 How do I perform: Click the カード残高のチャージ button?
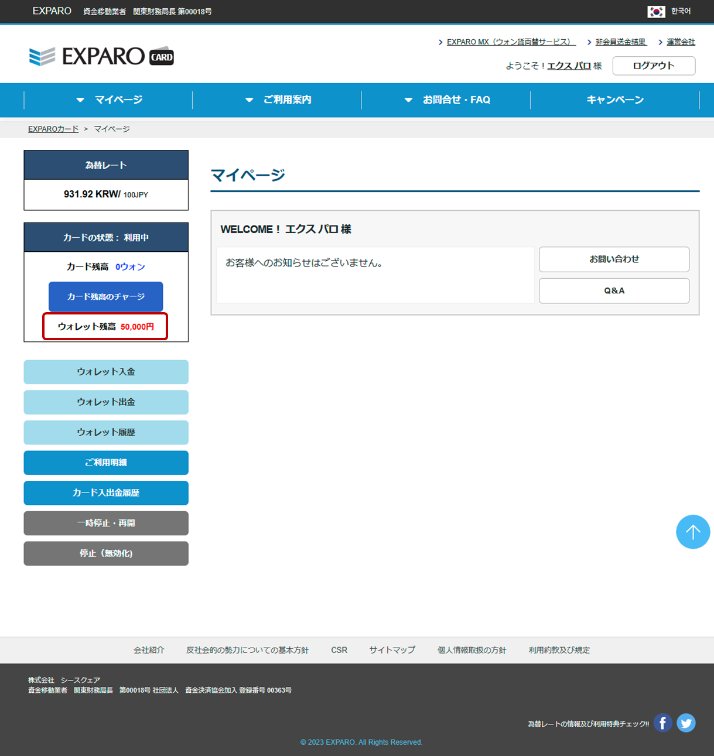click(x=105, y=297)
